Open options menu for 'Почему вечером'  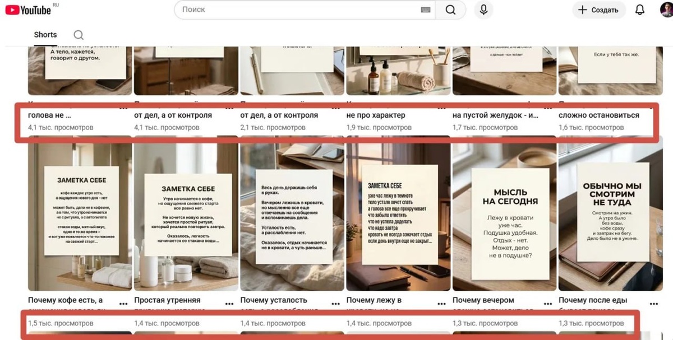pos(547,303)
